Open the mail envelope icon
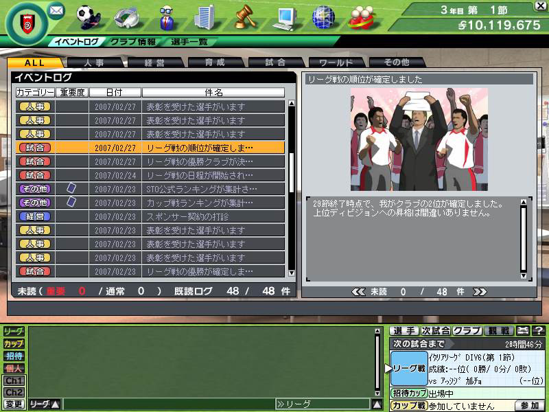 coord(56,11)
